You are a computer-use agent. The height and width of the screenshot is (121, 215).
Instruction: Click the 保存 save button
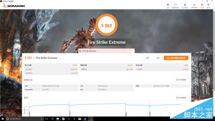158,58
